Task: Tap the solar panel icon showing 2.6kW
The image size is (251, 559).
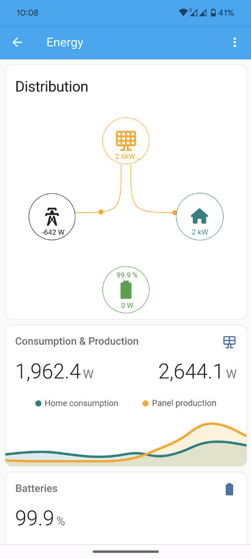Action: click(x=126, y=140)
